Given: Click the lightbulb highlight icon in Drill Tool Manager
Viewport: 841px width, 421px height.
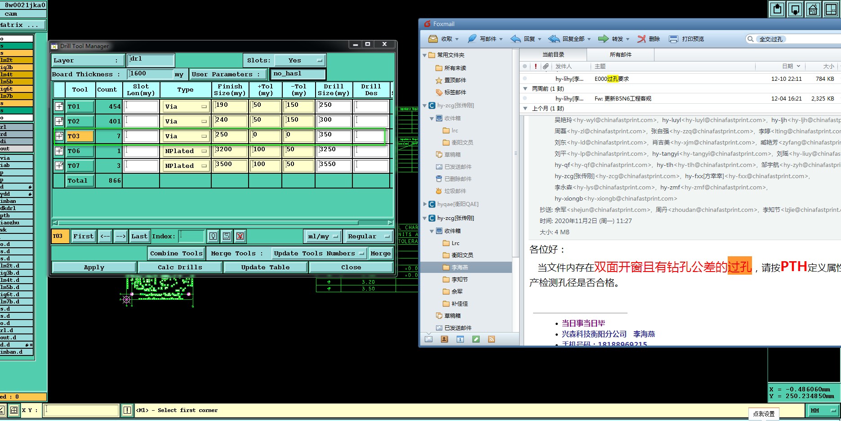Looking at the screenshot, I should tap(213, 236).
